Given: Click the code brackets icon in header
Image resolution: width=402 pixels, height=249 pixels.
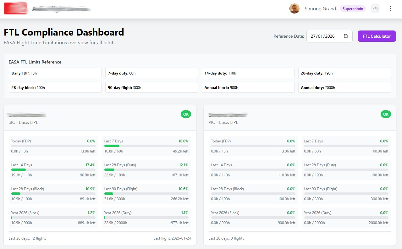Looking at the screenshot, I should coord(375,9).
